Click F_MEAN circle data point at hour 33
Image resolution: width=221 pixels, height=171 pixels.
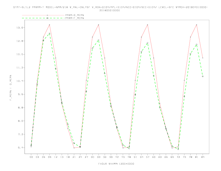[x=99, y=40]
